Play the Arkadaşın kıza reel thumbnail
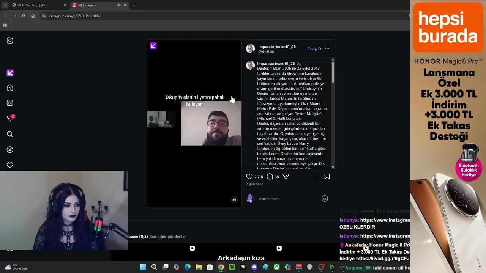 241,253
